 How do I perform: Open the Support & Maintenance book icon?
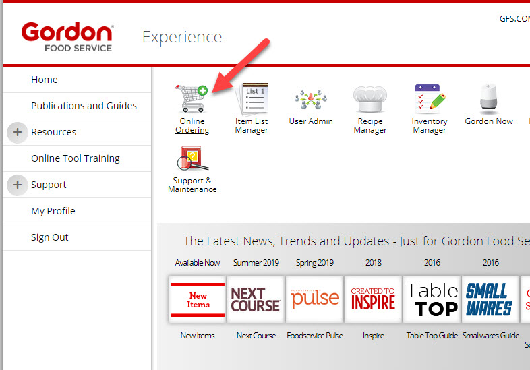192,158
